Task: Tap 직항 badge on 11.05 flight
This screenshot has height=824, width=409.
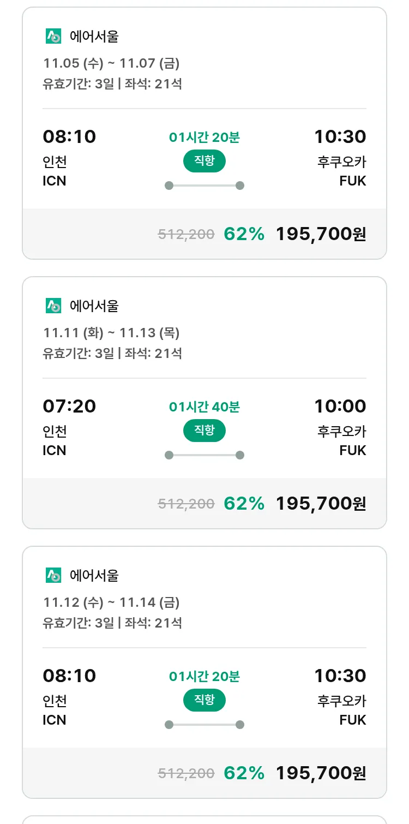Action: 204,162
